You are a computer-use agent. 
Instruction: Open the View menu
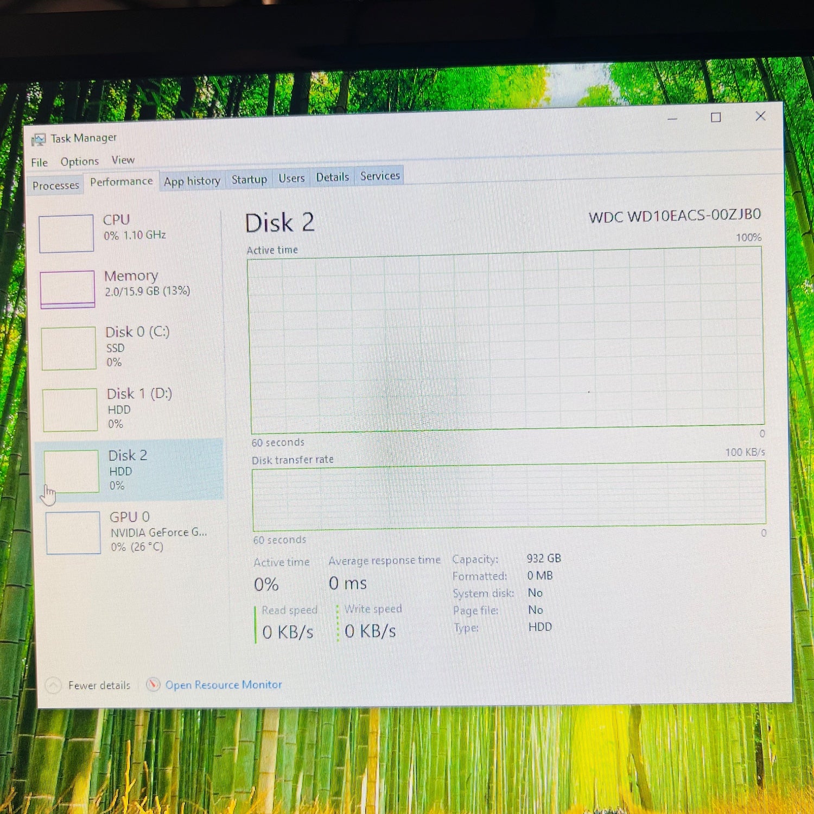click(x=123, y=160)
